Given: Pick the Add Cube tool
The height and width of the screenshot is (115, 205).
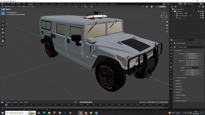Looking at the screenshot, I should [x=3, y=45].
